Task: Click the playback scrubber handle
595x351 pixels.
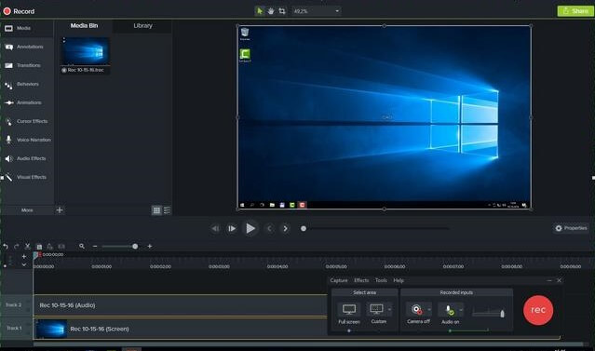Action: pos(304,228)
